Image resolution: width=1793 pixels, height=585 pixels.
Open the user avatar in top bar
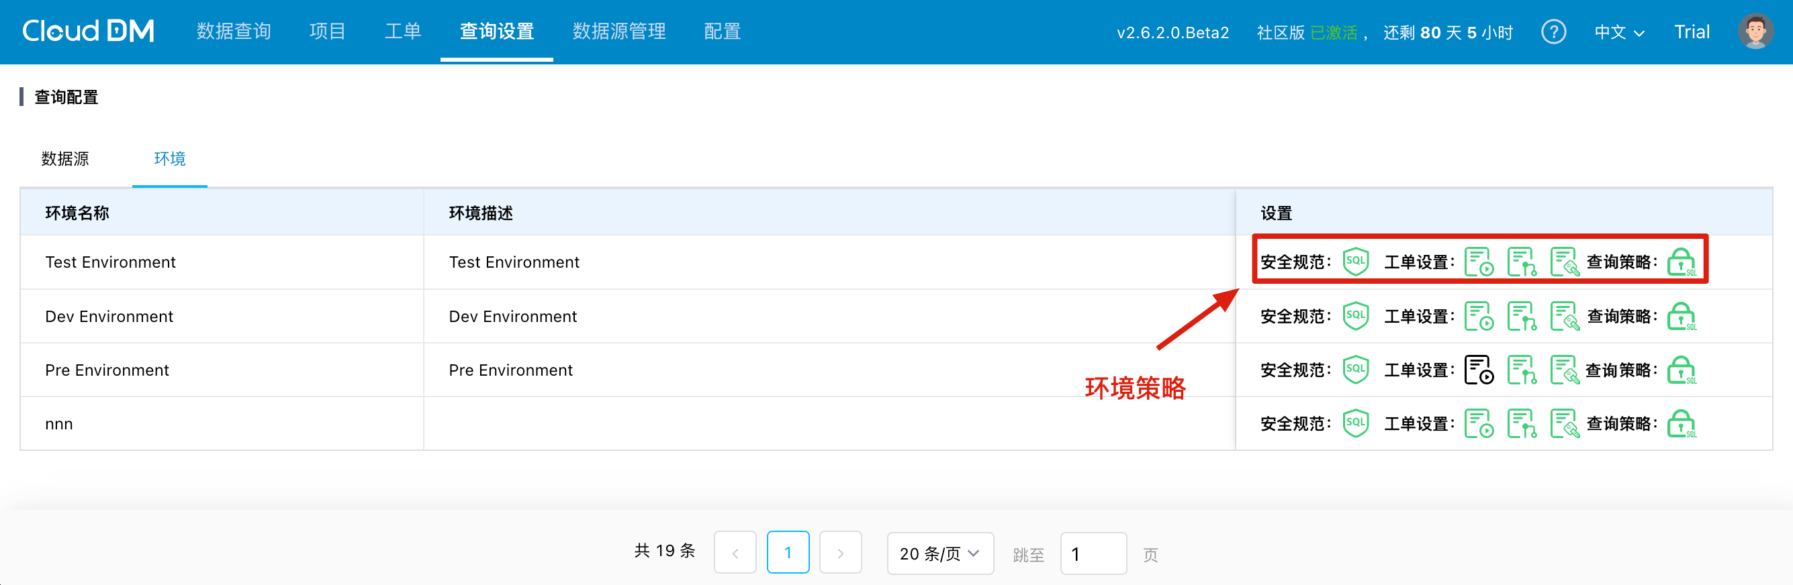[x=1755, y=32]
